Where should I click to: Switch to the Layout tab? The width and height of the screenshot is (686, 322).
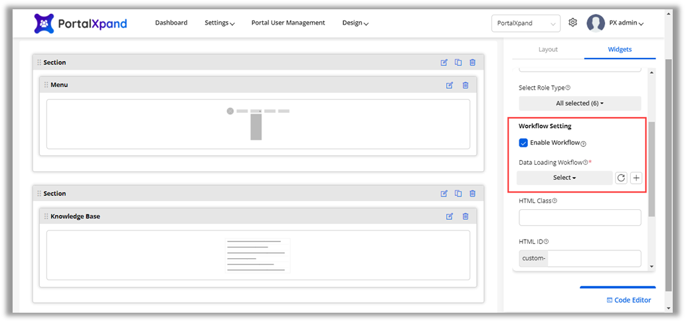coord(548,50)
